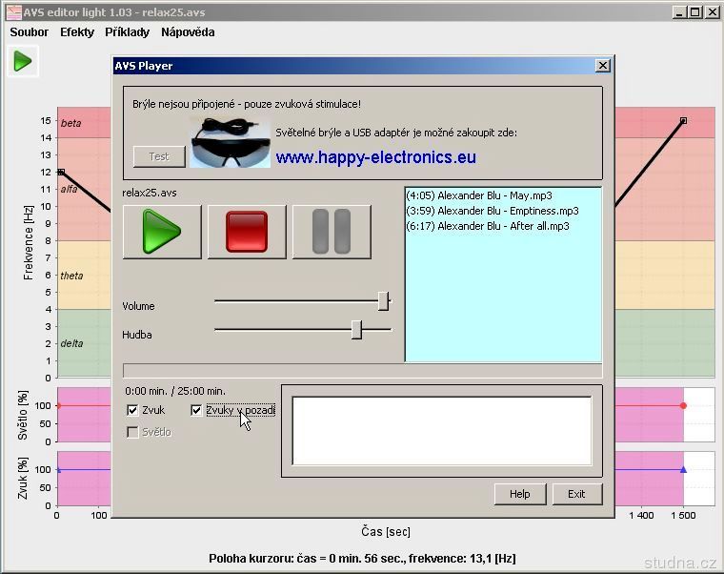
Task: Click the Help button
Action: coord(520,494)
